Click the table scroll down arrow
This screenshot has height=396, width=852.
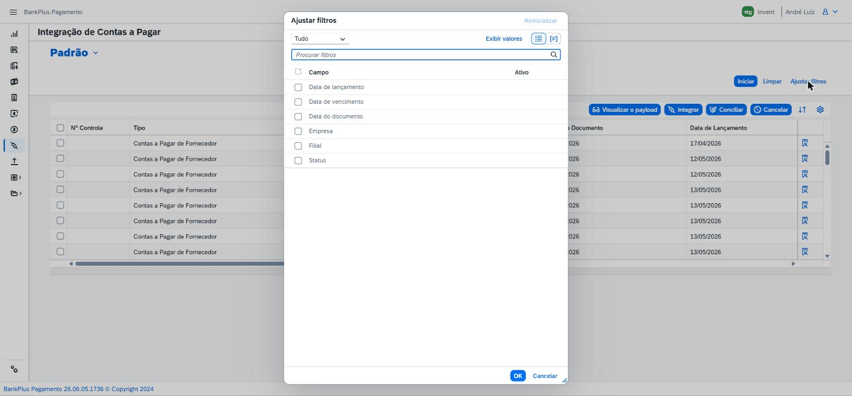coord(827,256)
